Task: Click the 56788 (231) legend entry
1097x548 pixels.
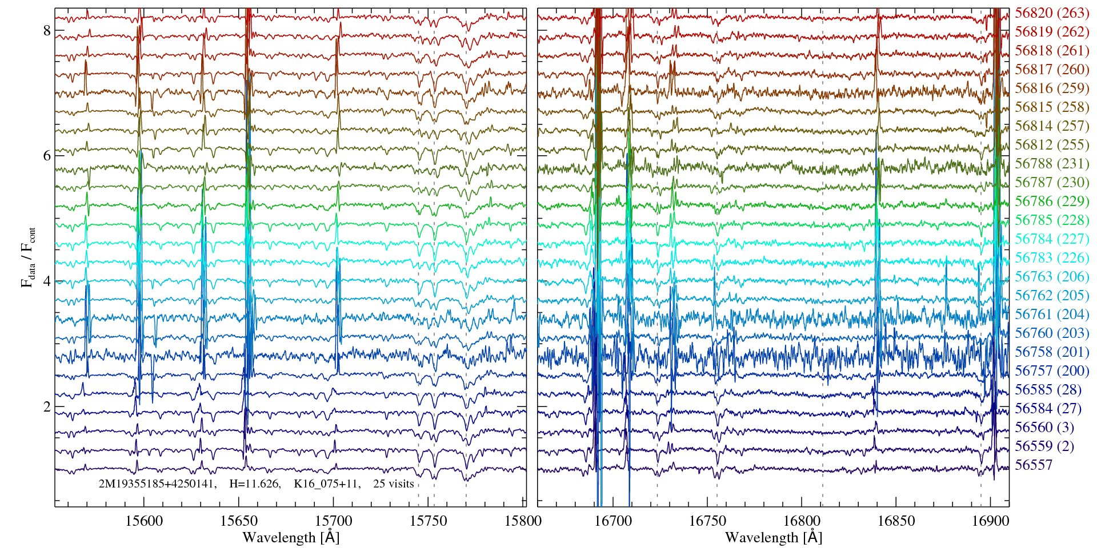Action: [1051, 164]
